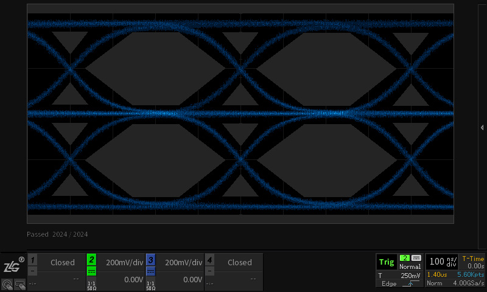487x292 pixels.
Task: Click the zoom-box touch icon beside gesture icon
Action: [20, 283]
